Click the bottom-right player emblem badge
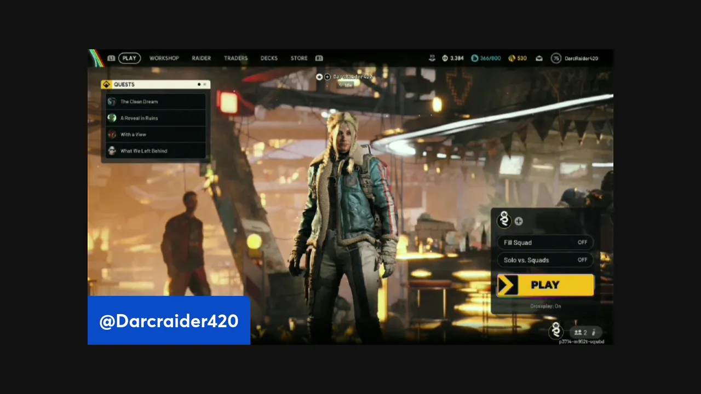Image resolution: width=701 pixels, height=394 pixels. 556,331
